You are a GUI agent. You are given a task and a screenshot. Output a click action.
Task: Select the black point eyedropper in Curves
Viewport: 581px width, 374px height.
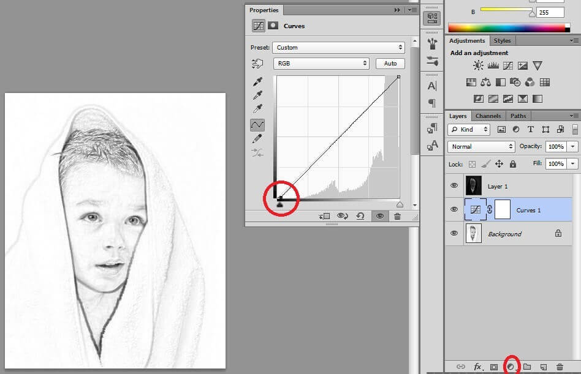point(257,82)
